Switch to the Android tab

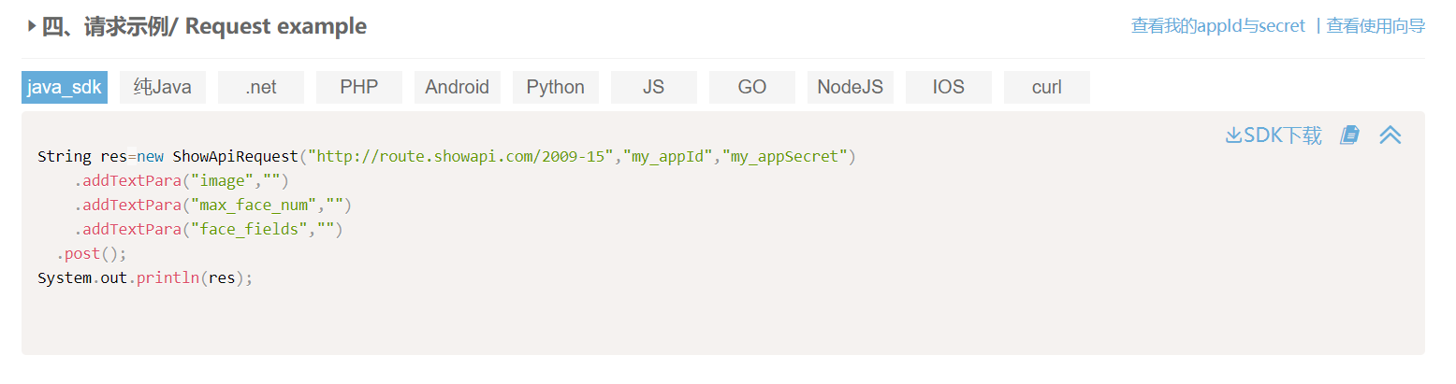click(x=458, y=87)
